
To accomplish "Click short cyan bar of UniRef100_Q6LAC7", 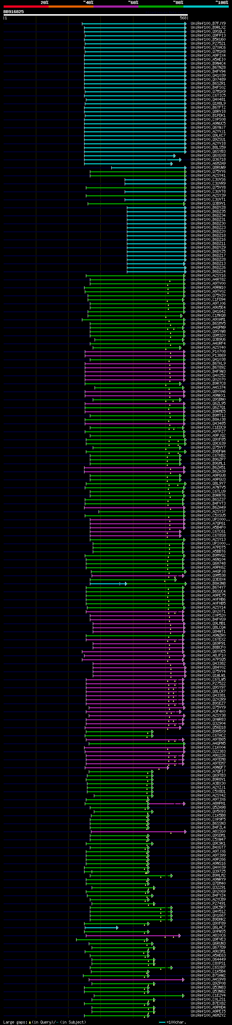I will click(x=101, y=927).
